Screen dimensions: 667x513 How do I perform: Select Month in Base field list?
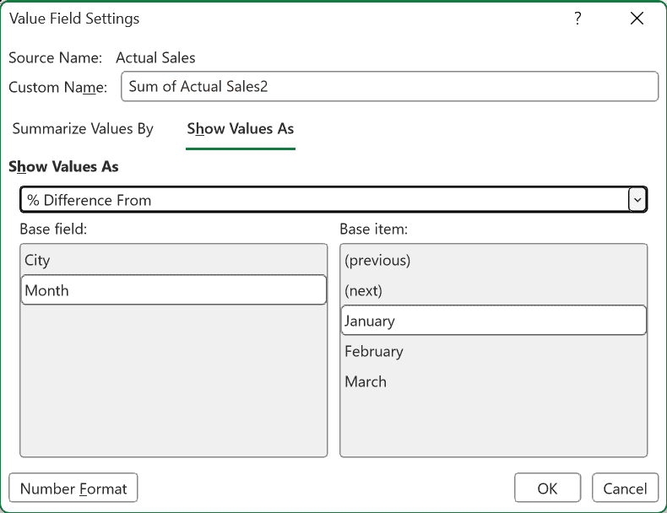[x=174, y=290]
